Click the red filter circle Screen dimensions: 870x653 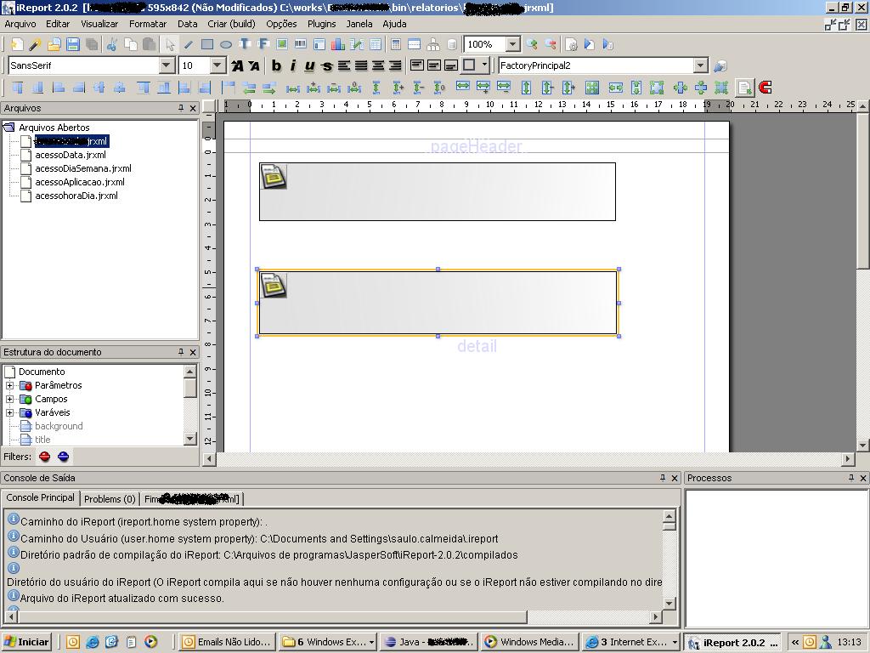click(45, 457)
